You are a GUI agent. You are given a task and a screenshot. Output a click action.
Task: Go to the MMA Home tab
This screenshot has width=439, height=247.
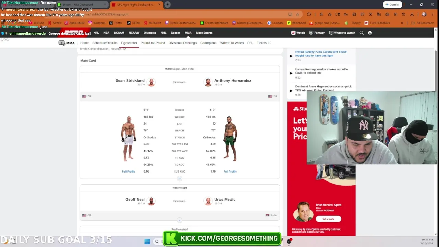click(x=84, y=43)
